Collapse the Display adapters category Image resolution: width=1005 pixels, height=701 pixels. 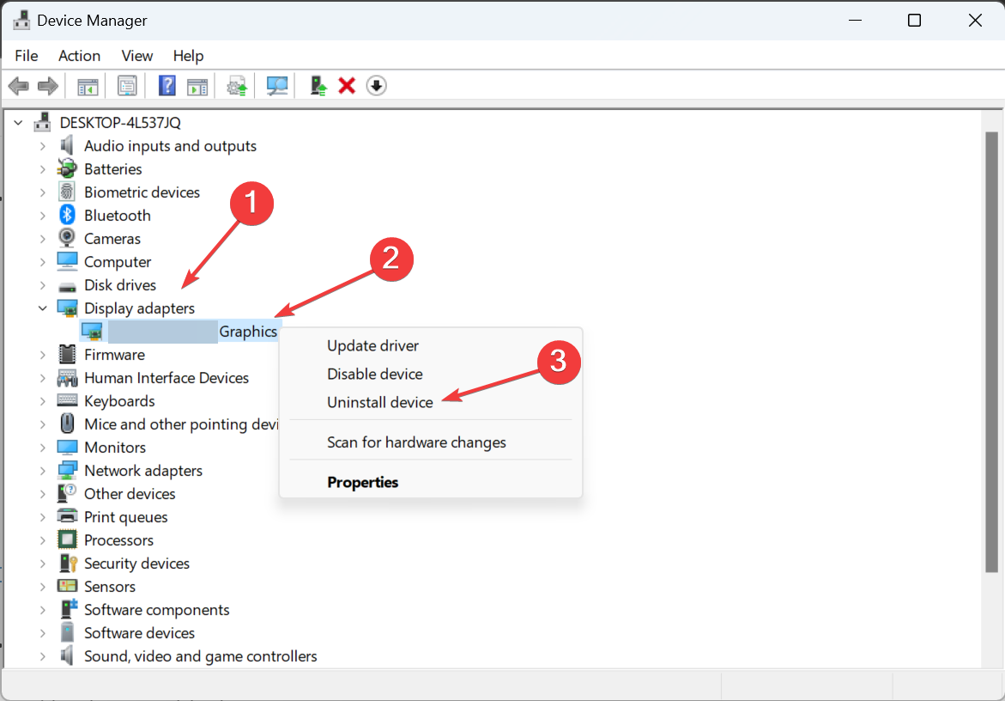point(43,308)
